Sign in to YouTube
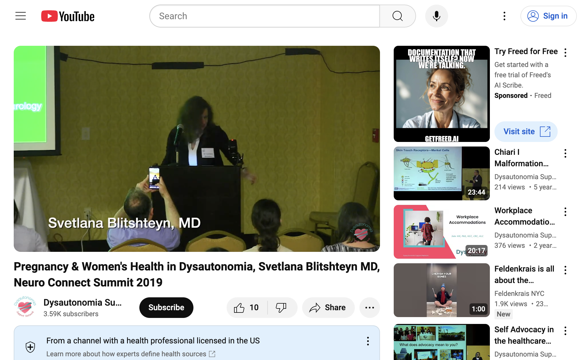This screenshot has height=360, width=586. pos(548,16)
